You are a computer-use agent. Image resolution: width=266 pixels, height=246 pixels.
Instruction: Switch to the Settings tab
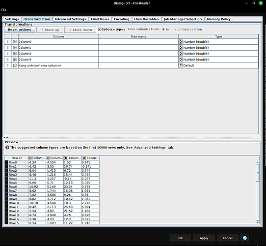pos(12,19)
